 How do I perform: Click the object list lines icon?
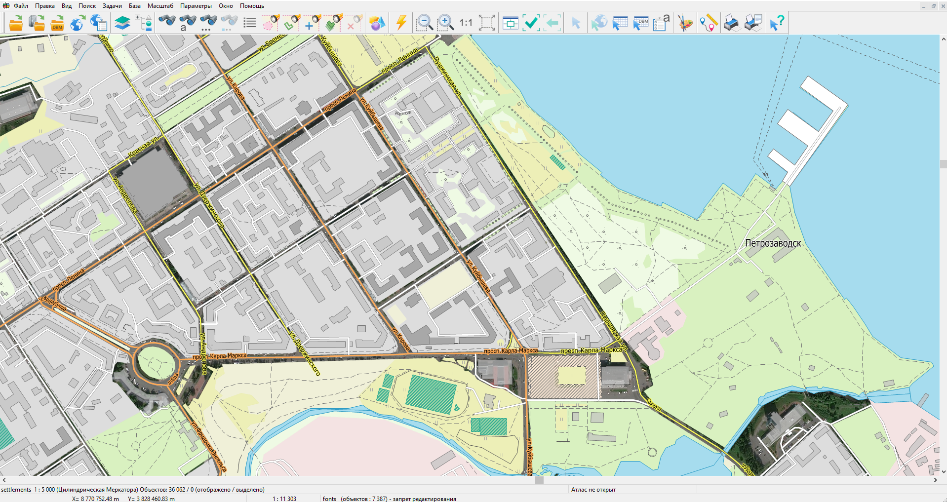tap(250, 23)
